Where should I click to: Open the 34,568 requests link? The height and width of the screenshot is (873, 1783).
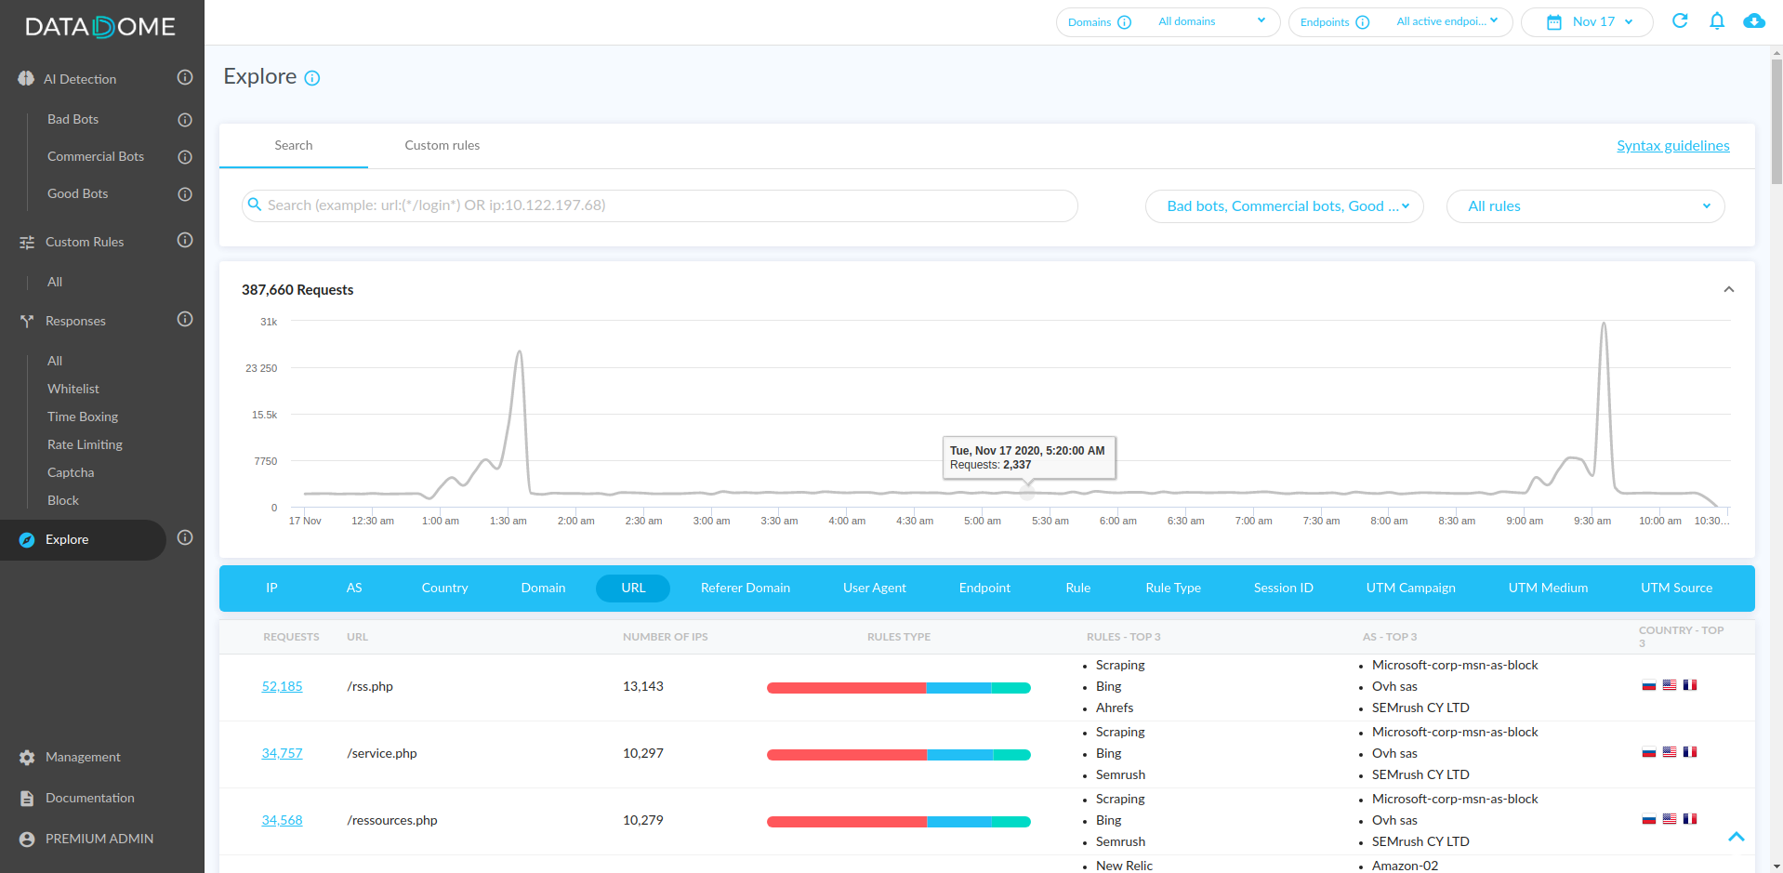coord(282,821)
